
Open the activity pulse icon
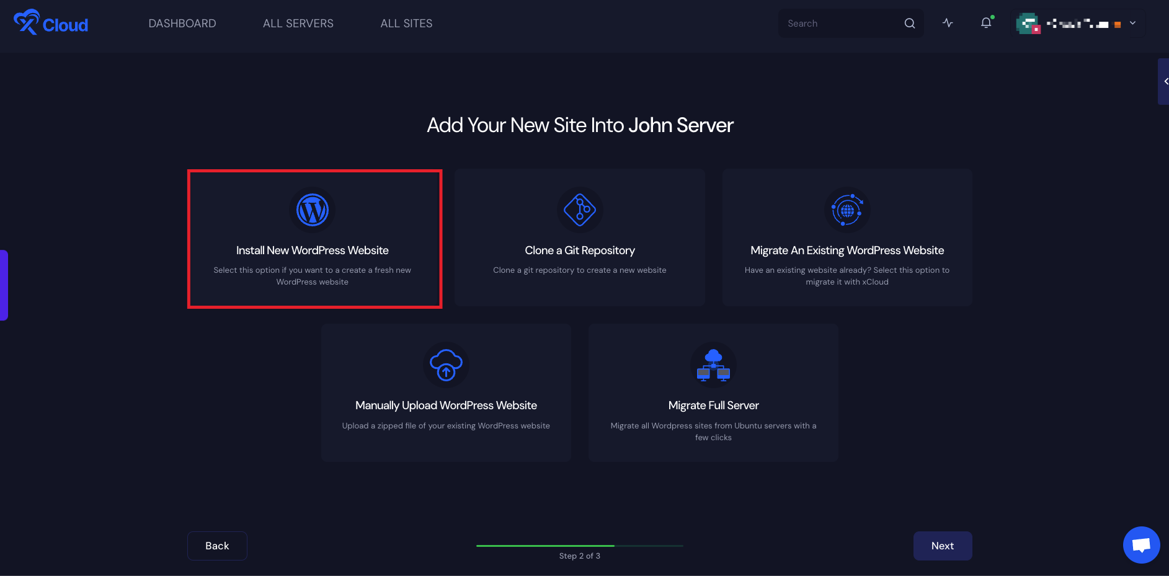(948, 23)
